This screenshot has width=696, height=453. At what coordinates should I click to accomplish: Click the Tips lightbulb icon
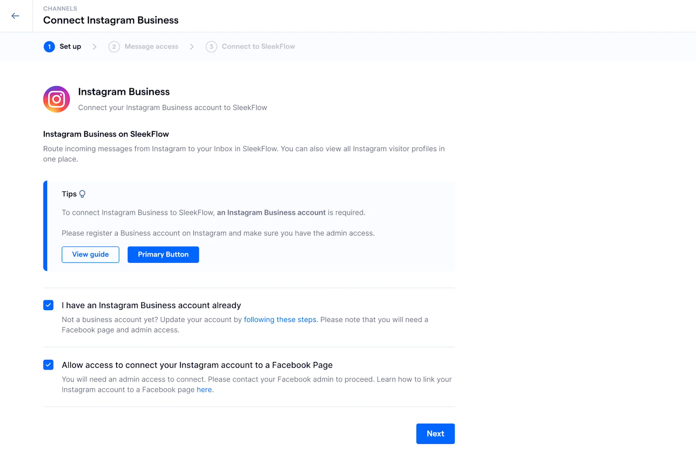(82, 194)
